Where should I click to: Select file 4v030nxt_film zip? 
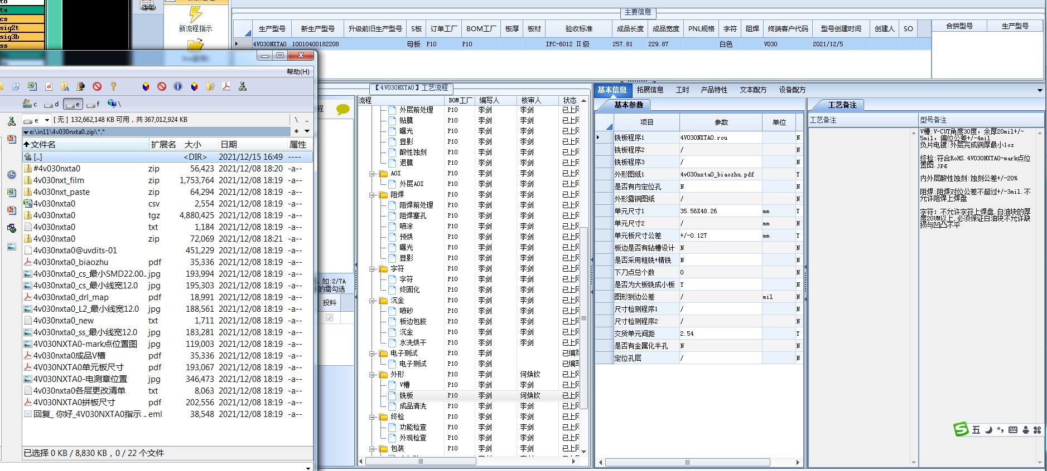coord(167,180)
